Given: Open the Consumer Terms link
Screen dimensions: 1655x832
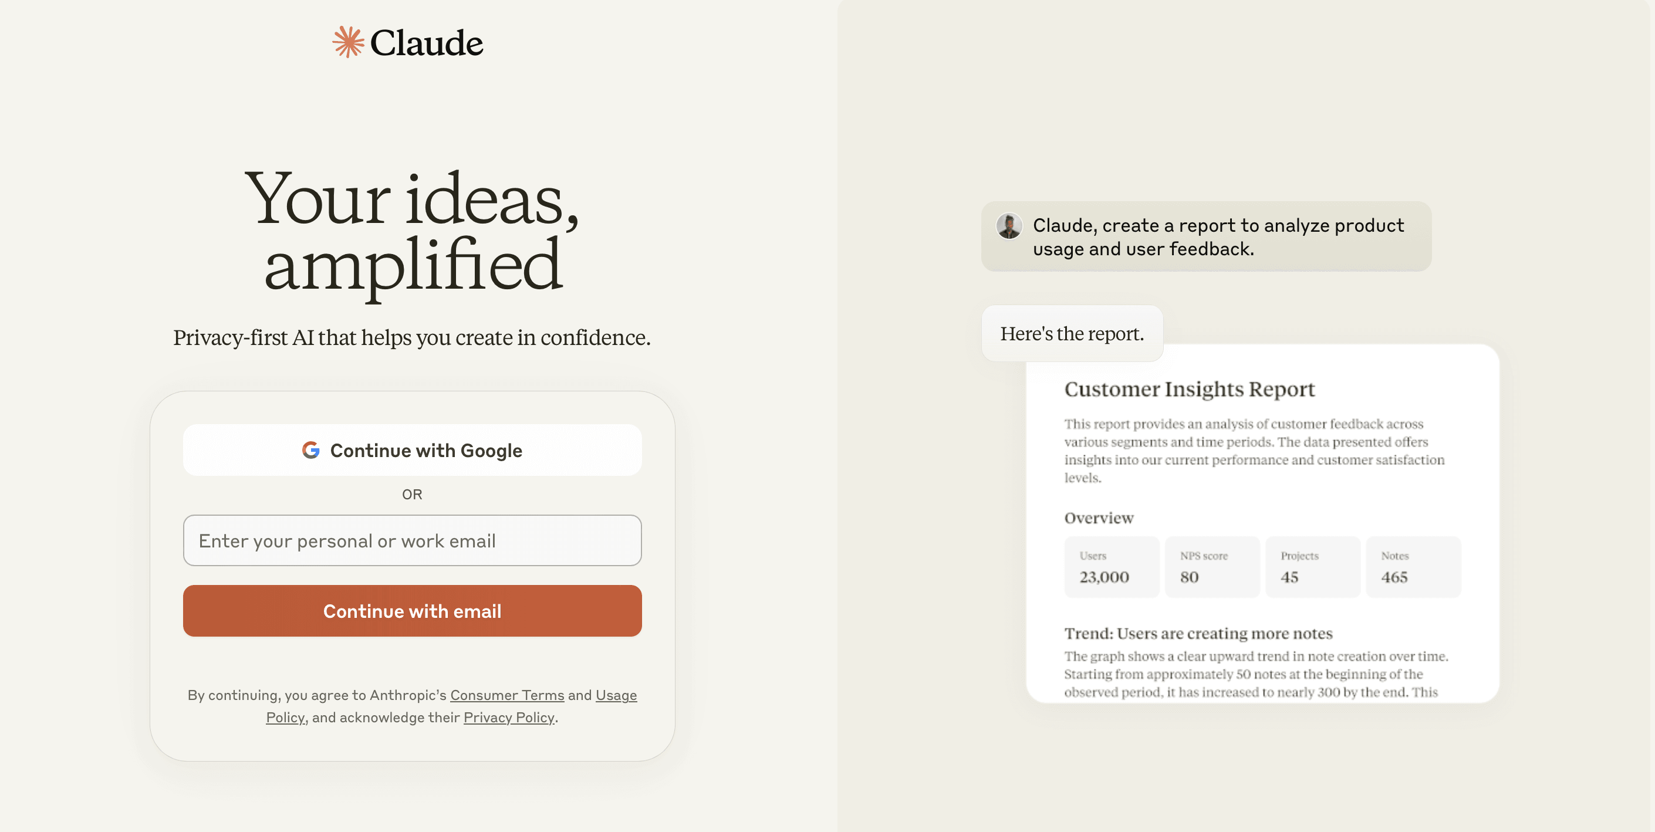Looking at the screenshot, I should tap(507, 695).
